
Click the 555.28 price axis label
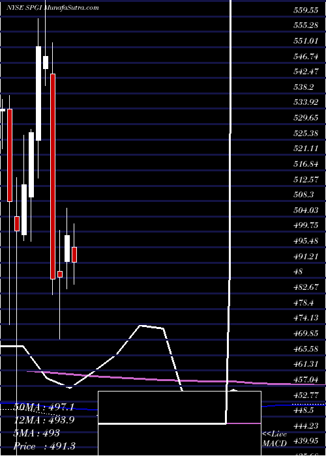tap(305, 26)
